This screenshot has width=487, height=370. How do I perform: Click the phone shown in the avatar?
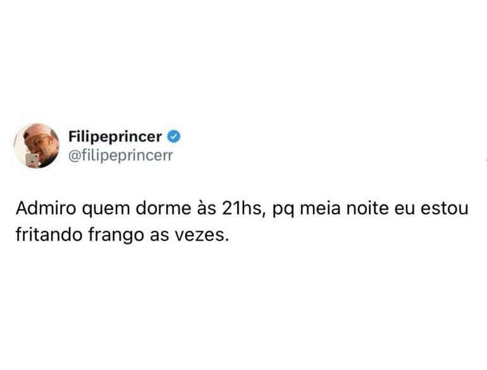coord(32,160)
